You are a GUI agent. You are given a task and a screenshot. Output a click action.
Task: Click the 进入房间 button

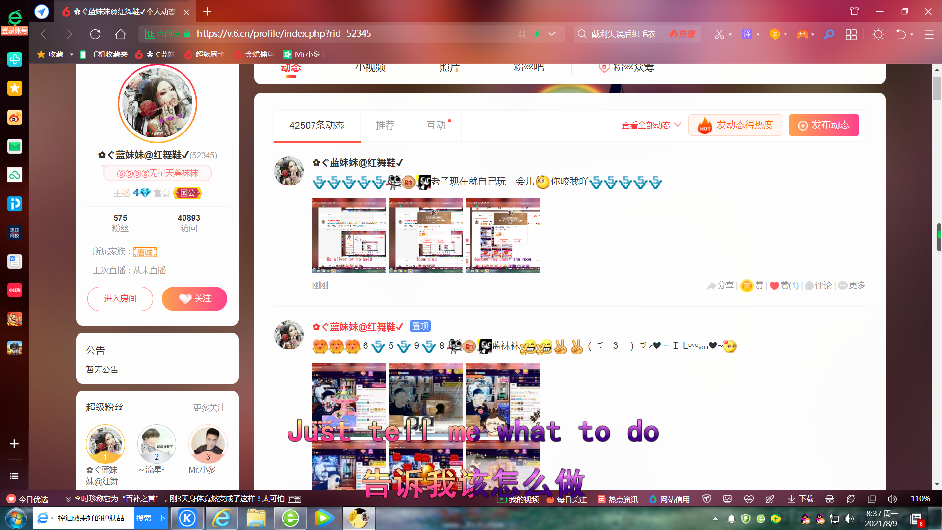tap(120, 299)
